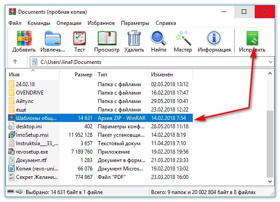Open Просмотр (View) from the toolbar

[x=107, y=38]
